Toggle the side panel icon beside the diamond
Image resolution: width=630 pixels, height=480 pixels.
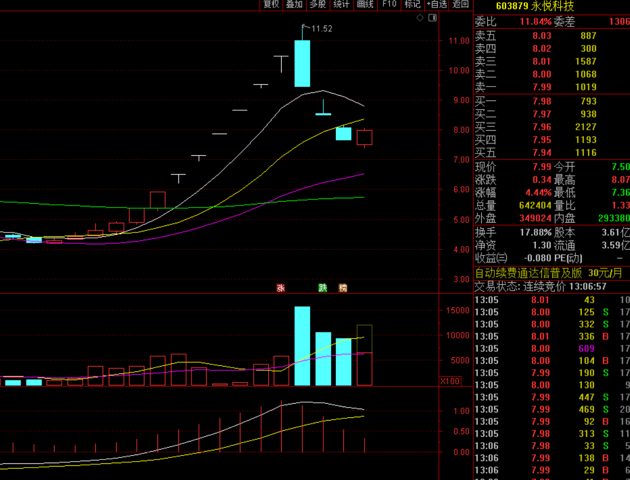click(x=432, y=18)
